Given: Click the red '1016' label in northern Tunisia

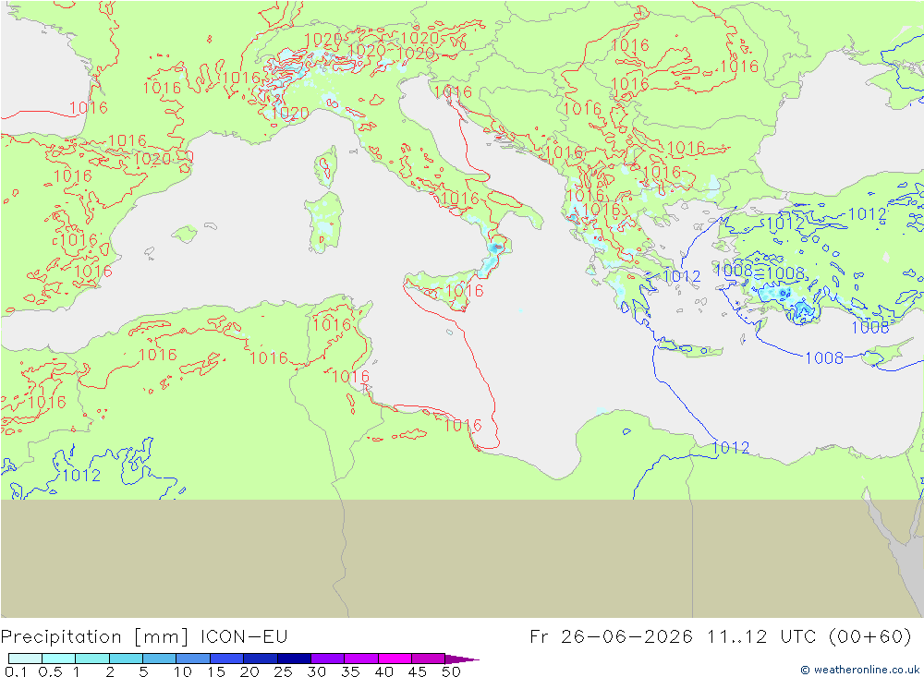Looking at the screenshot, I should point(332,325).
